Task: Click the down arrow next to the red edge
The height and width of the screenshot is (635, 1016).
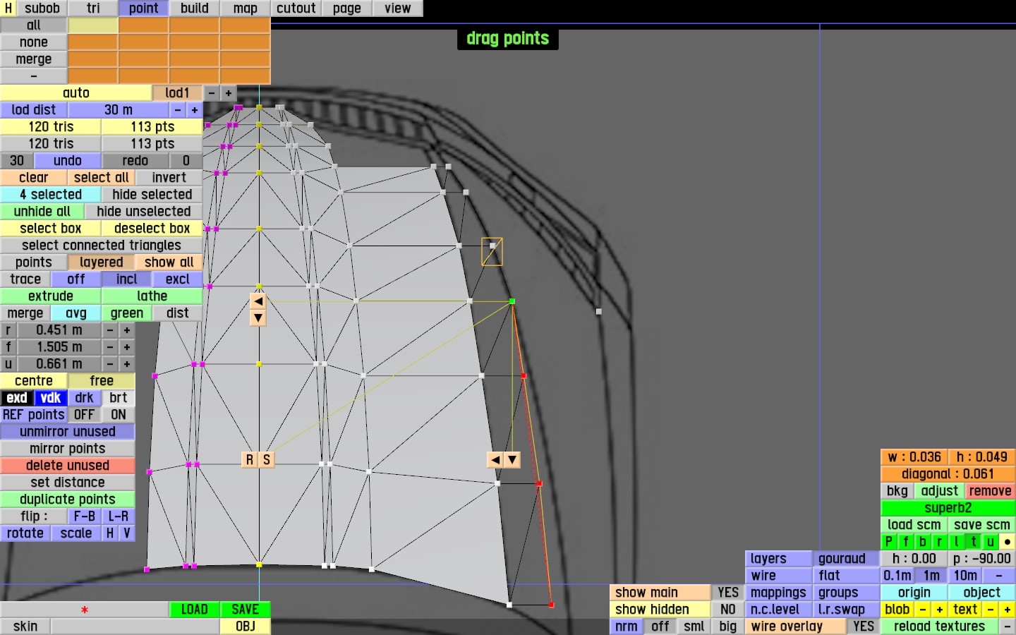Action: (512, 460)
